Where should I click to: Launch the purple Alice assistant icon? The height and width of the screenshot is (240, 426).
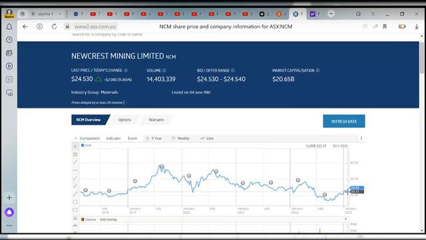tap(9, 212)
